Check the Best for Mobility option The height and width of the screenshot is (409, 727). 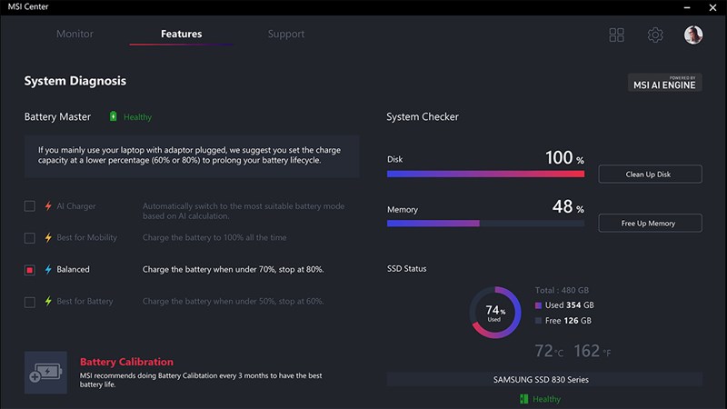coord(30,238)
